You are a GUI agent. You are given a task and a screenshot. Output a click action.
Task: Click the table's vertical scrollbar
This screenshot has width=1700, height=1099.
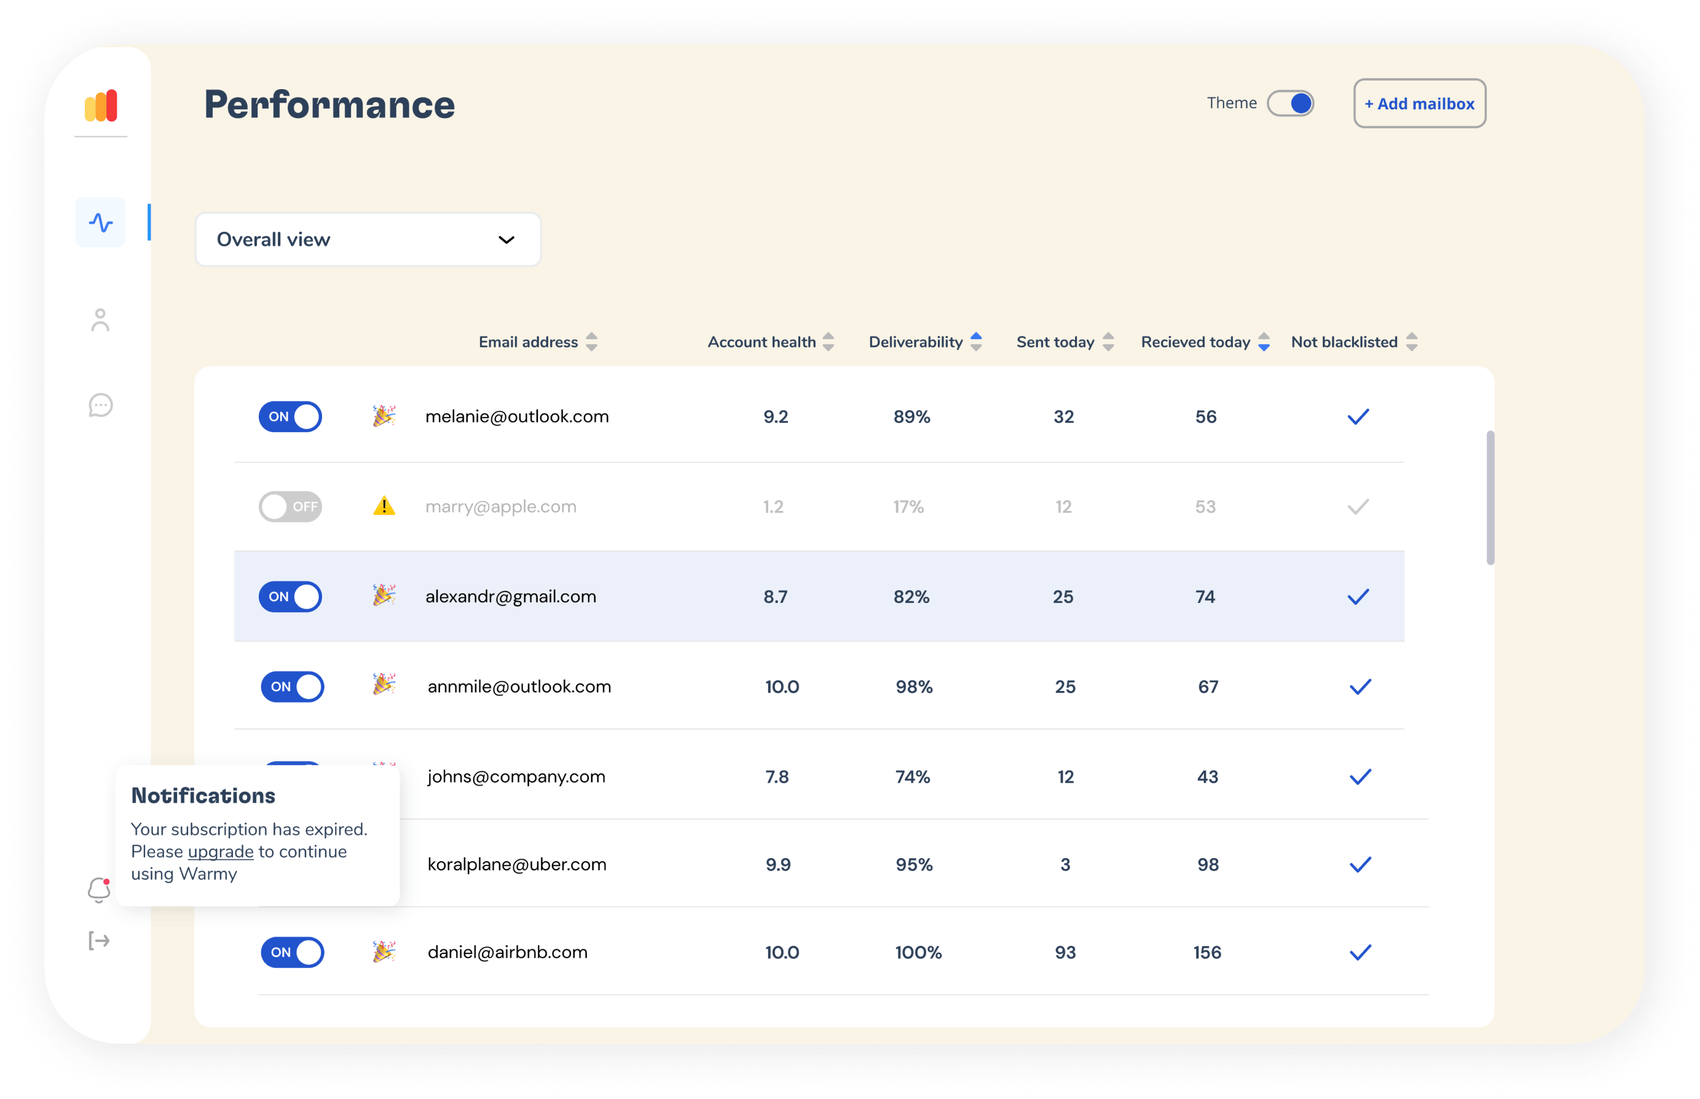point(1490,497)
